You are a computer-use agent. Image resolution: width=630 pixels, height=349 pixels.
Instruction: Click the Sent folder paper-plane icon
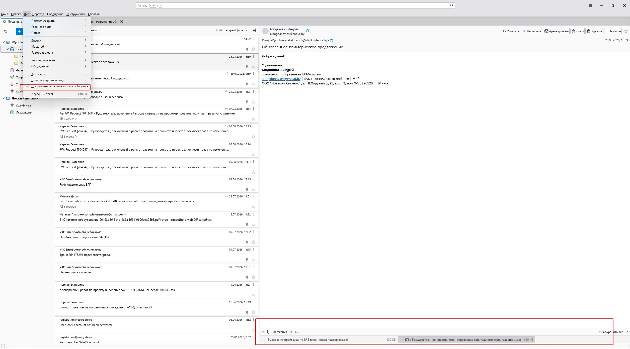12,77
